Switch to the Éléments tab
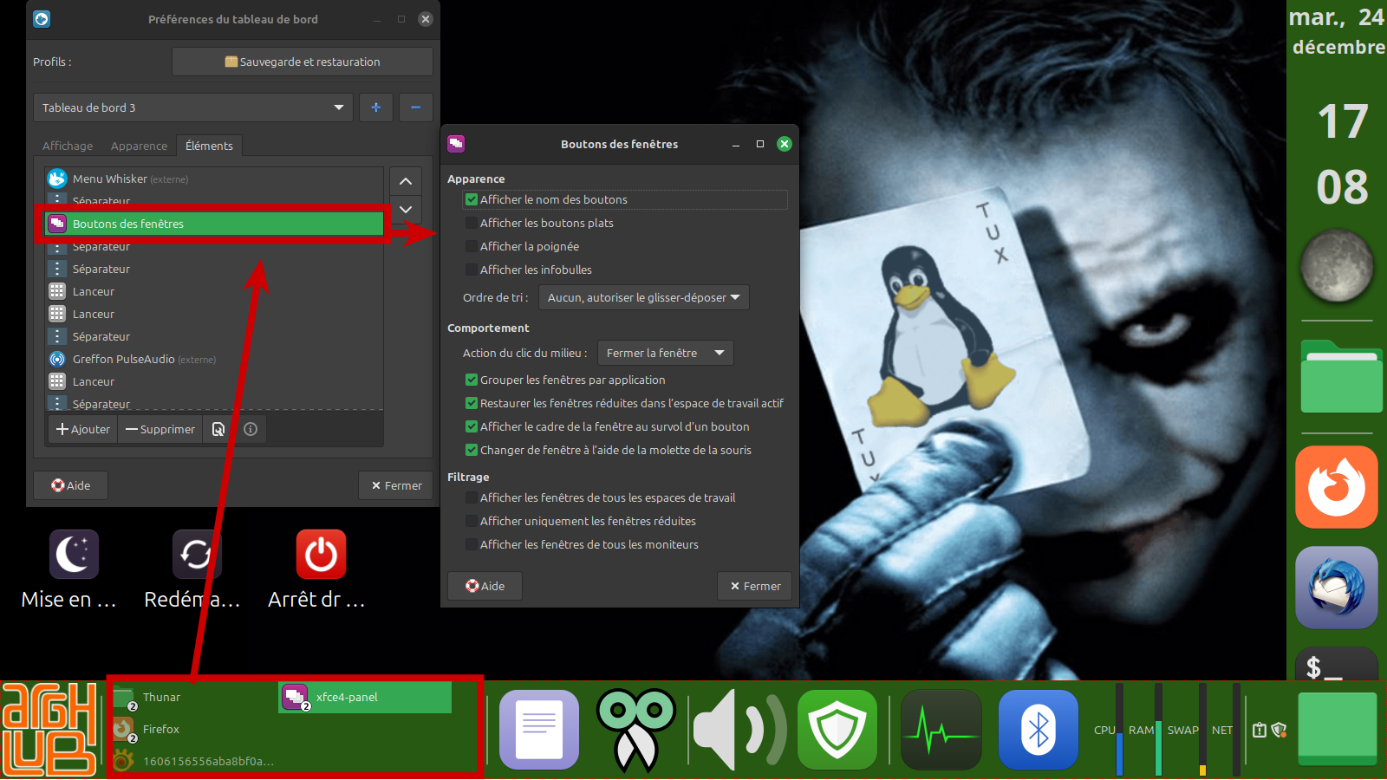This screenshot has height=780, width=1387. 209,146
